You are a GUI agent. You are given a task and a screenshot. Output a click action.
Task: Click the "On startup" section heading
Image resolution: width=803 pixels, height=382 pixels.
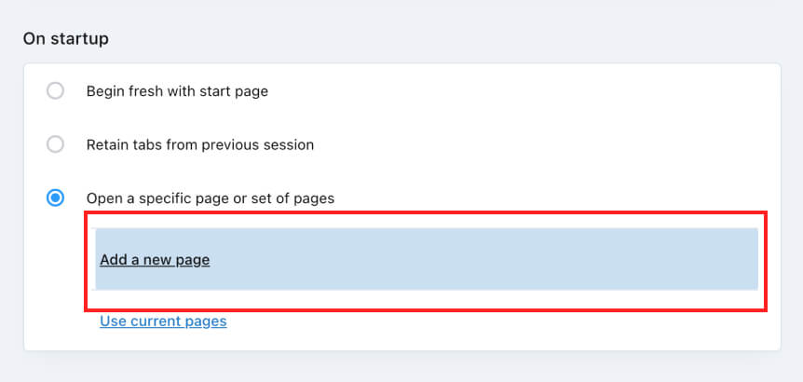click(66, 39)
